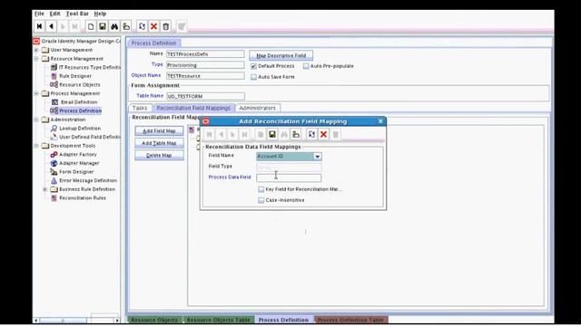
Task: Open Reconciliation Rules in the tree
Action: click(x=83, y=197)
